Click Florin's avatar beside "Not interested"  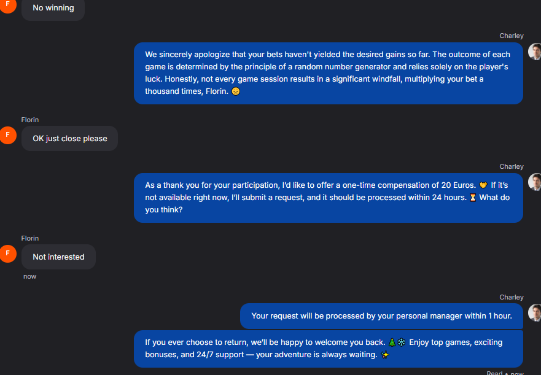point(8,253)
